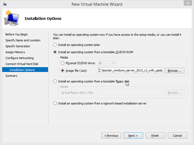Select install from bootable floppy disk option
The image size is (194, 145).
tap(56, 82)
